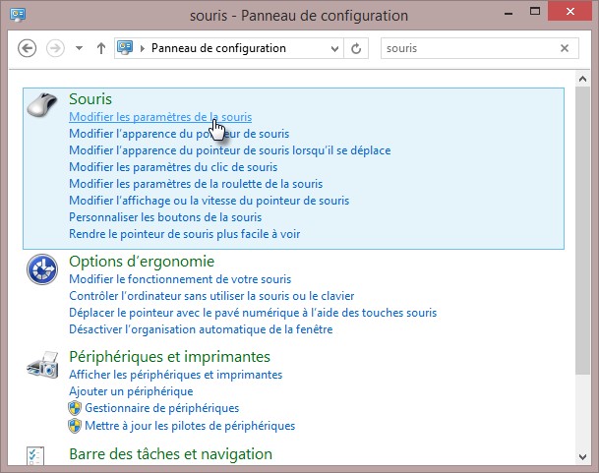Close the Panneau de configuration window
This screenshot has height=473, width=599.
(570, 12)
